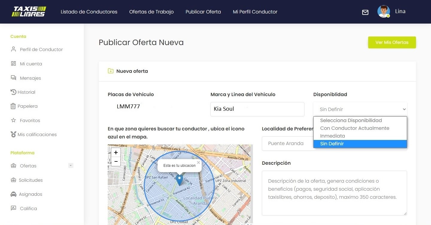Click the Solicitudes briefcase icon
431x225 pixels.
(x=13, y=180)
